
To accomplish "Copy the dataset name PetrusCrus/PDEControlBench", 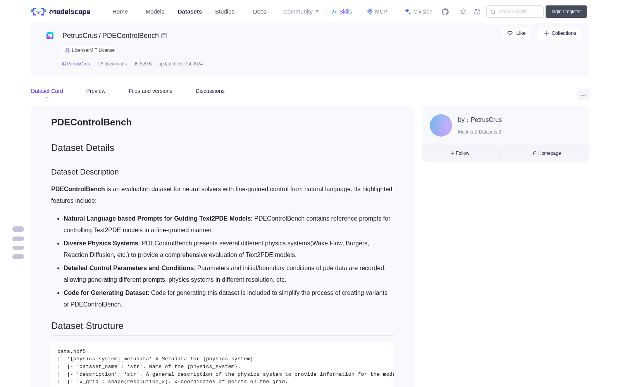I will click(x=164, y=36).
